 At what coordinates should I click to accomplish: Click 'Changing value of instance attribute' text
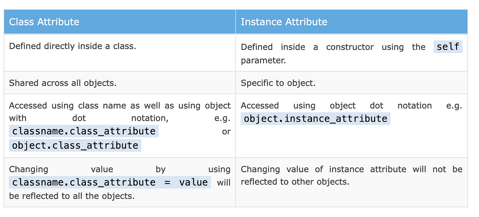[323, 169]
